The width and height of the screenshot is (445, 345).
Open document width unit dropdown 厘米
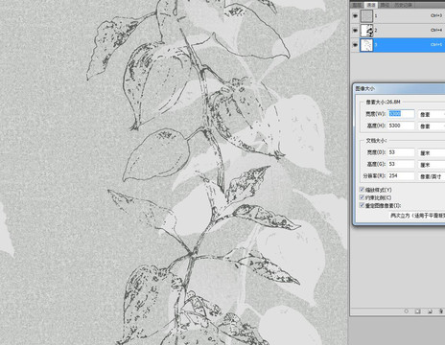pos(432,153)
